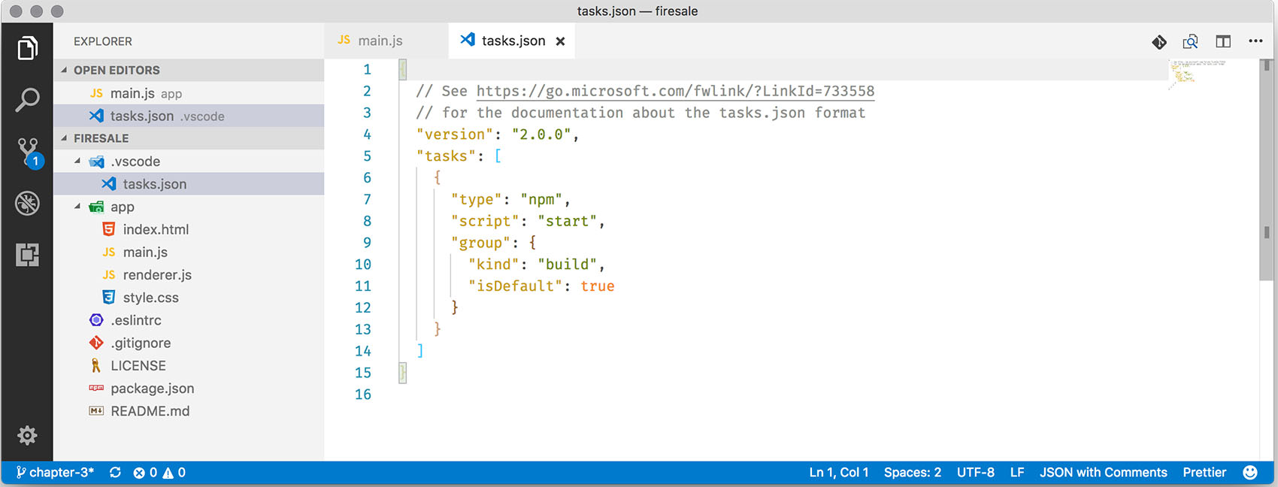Click the Manage gear icon
1278x487 pixels.
[27, 435]
